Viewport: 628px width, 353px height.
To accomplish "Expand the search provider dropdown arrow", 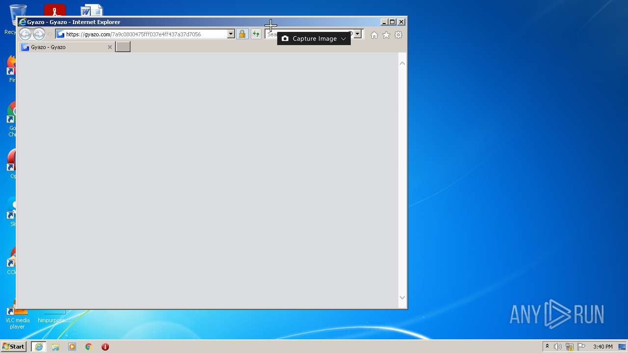I will [358, 34].
